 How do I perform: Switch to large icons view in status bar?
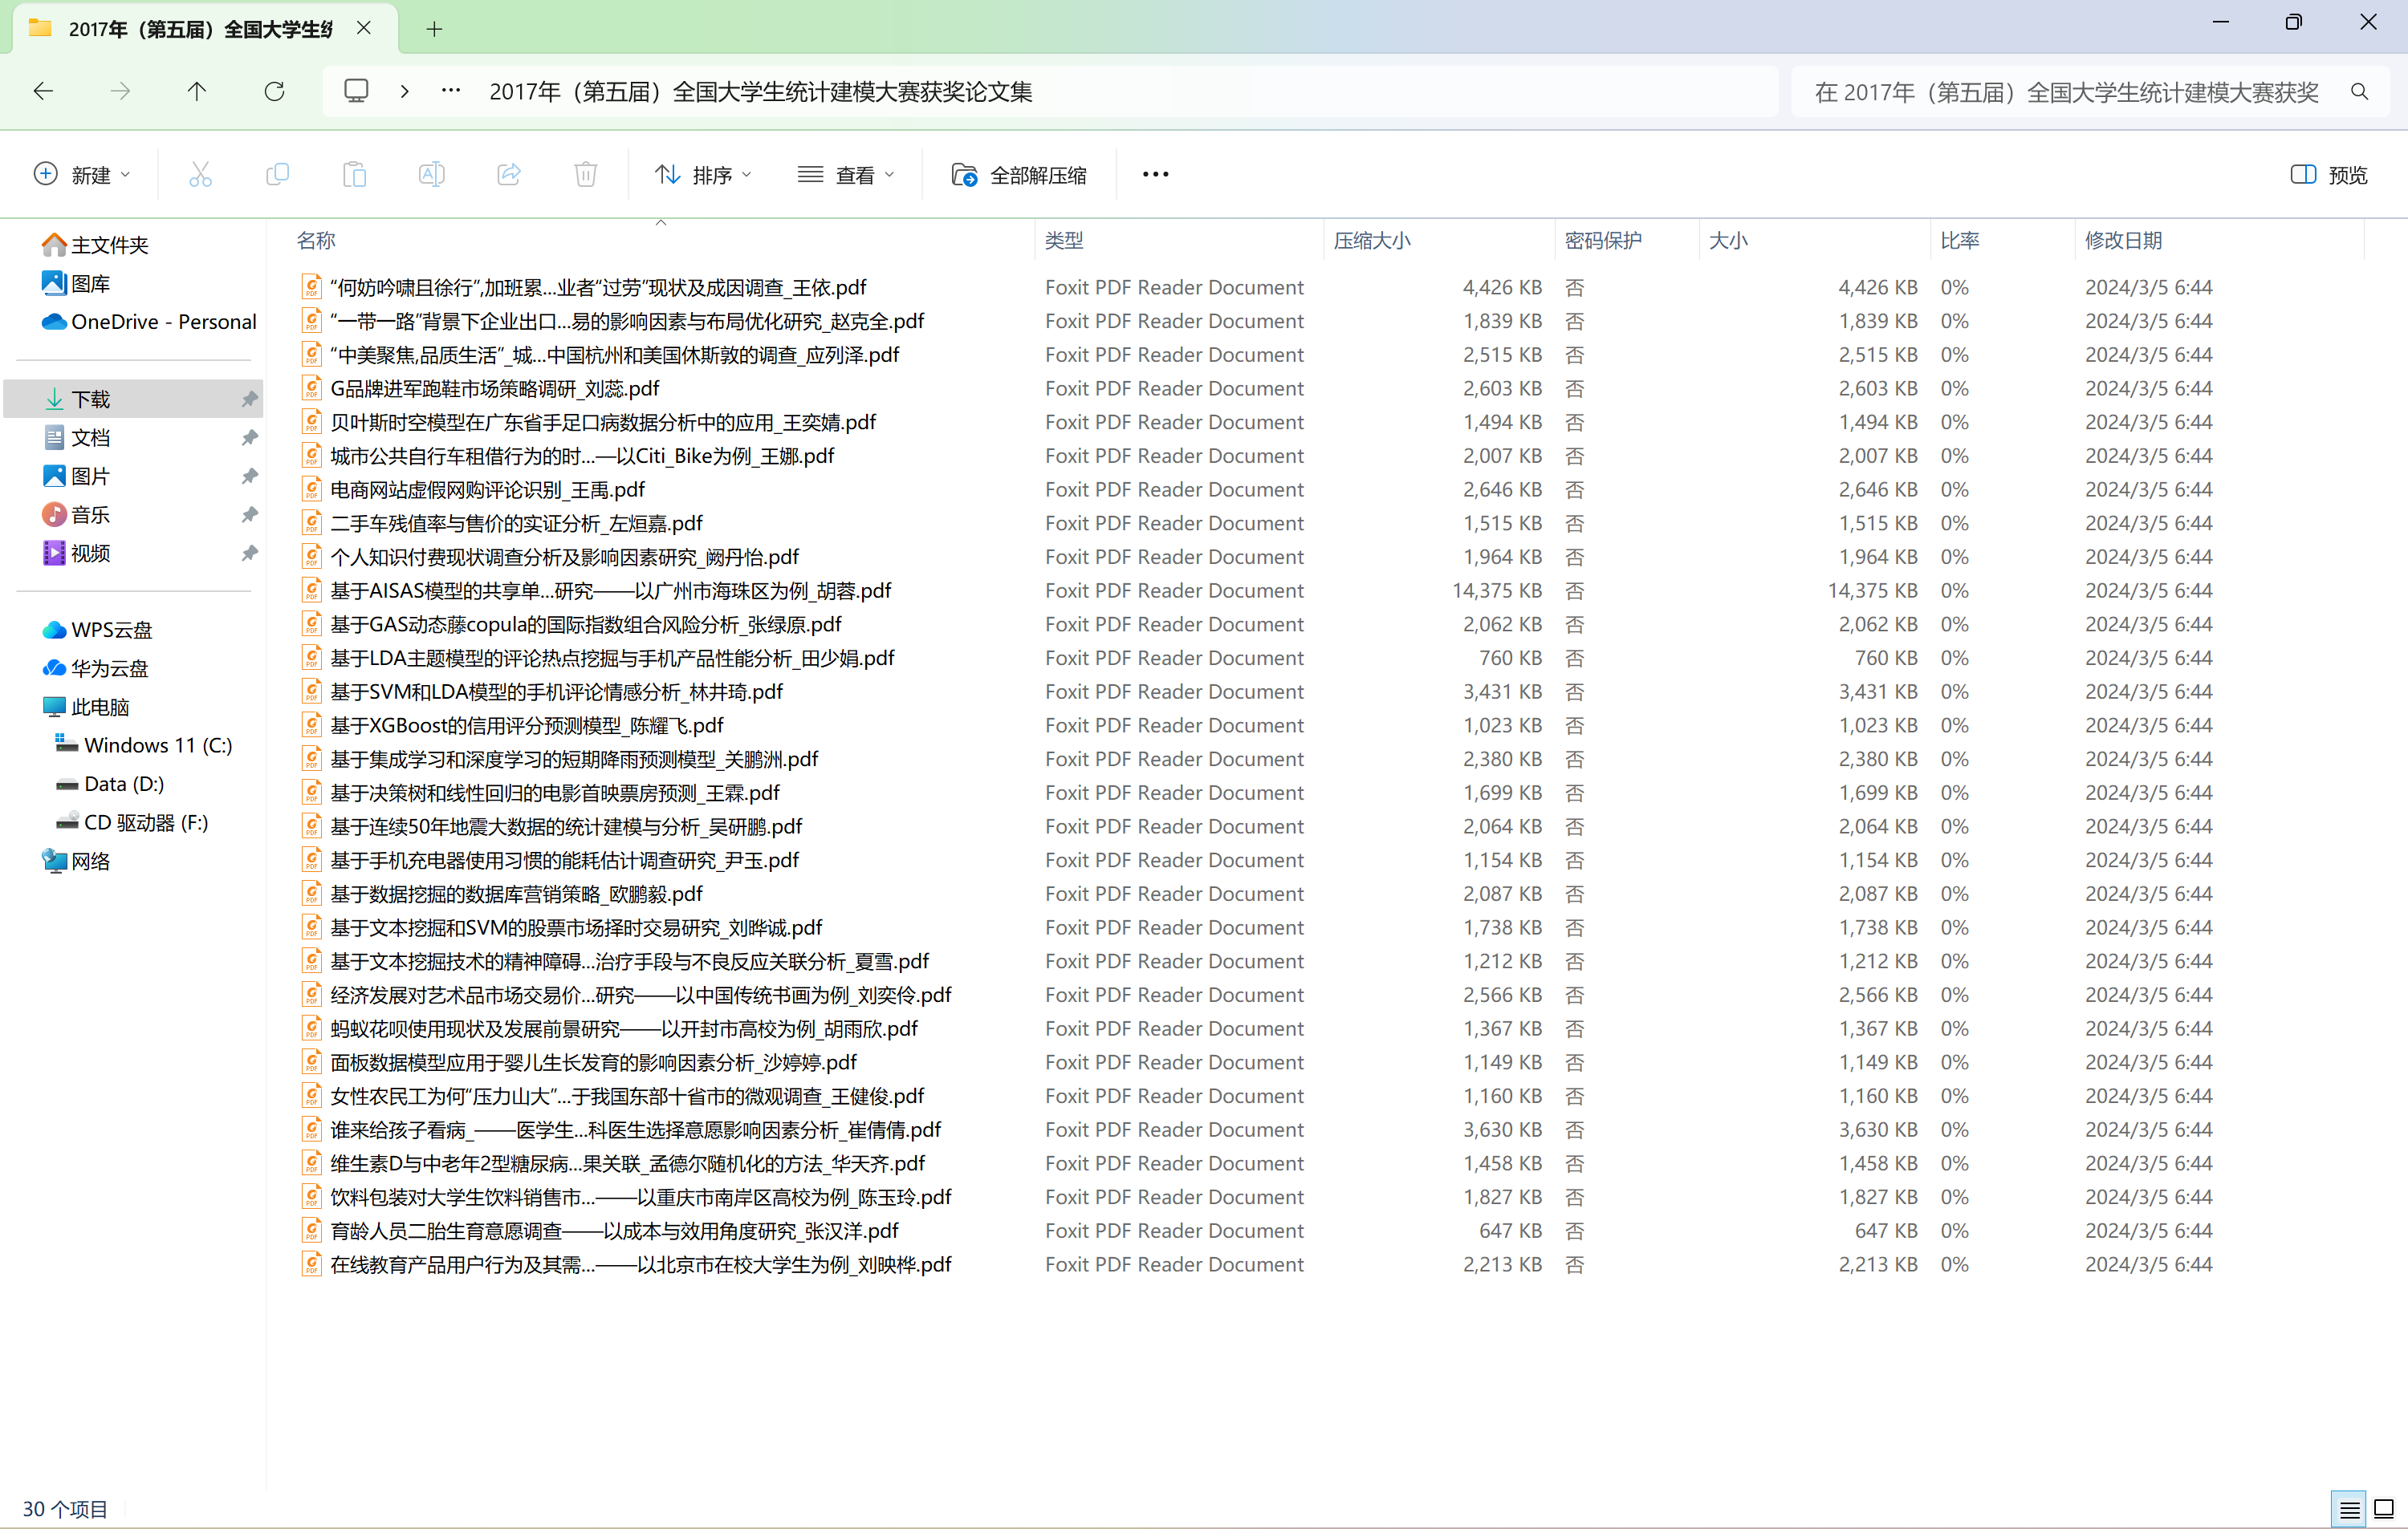2384,1509
